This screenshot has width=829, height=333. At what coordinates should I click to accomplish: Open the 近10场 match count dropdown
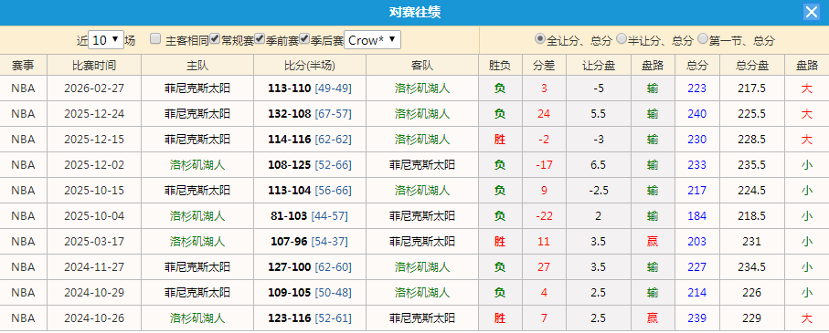click(x=106, y=40)
